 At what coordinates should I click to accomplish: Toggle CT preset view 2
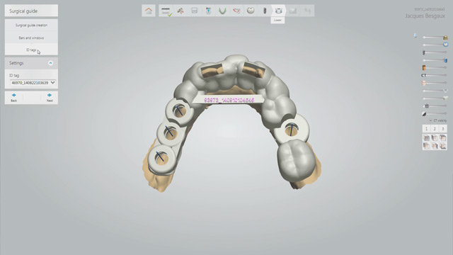(x=435, y=129)
